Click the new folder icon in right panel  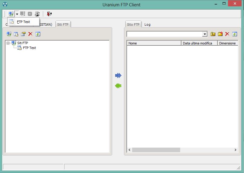click(220, 34)
